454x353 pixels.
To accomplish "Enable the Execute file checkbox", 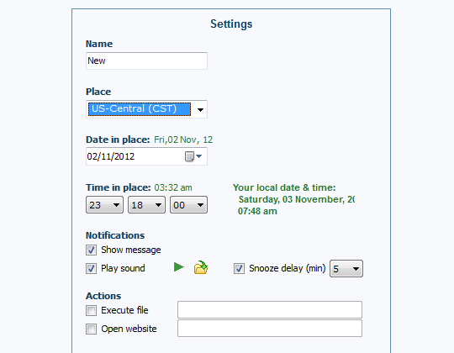I will pos(91,310).
